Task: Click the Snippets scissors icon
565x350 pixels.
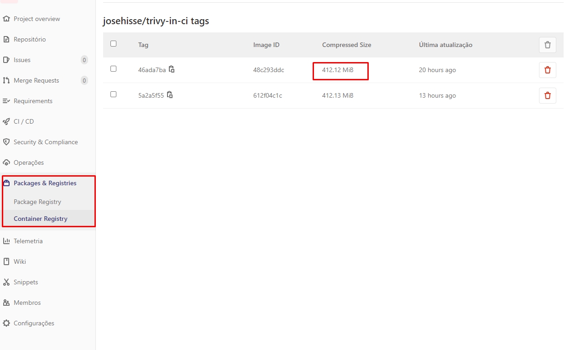Action: (6, 282)
